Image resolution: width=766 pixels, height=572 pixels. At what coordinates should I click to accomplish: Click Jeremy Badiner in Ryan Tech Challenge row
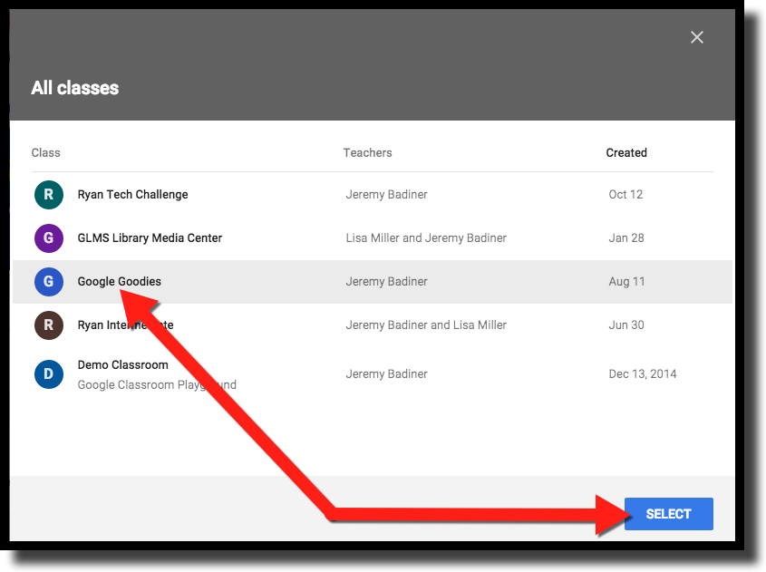tap(386, 194)
